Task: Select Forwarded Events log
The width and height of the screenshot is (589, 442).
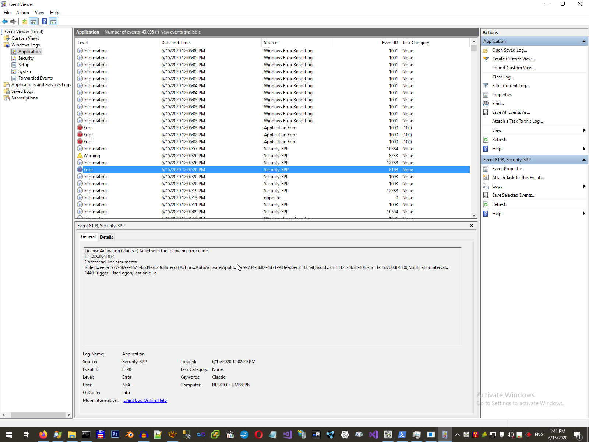Action: click(35, 78)
